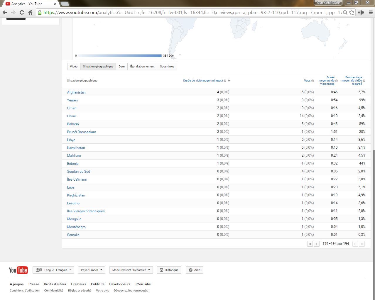The image size is (375, 300).
Task: Open the Yémen country link
Action: coord(72,100)
